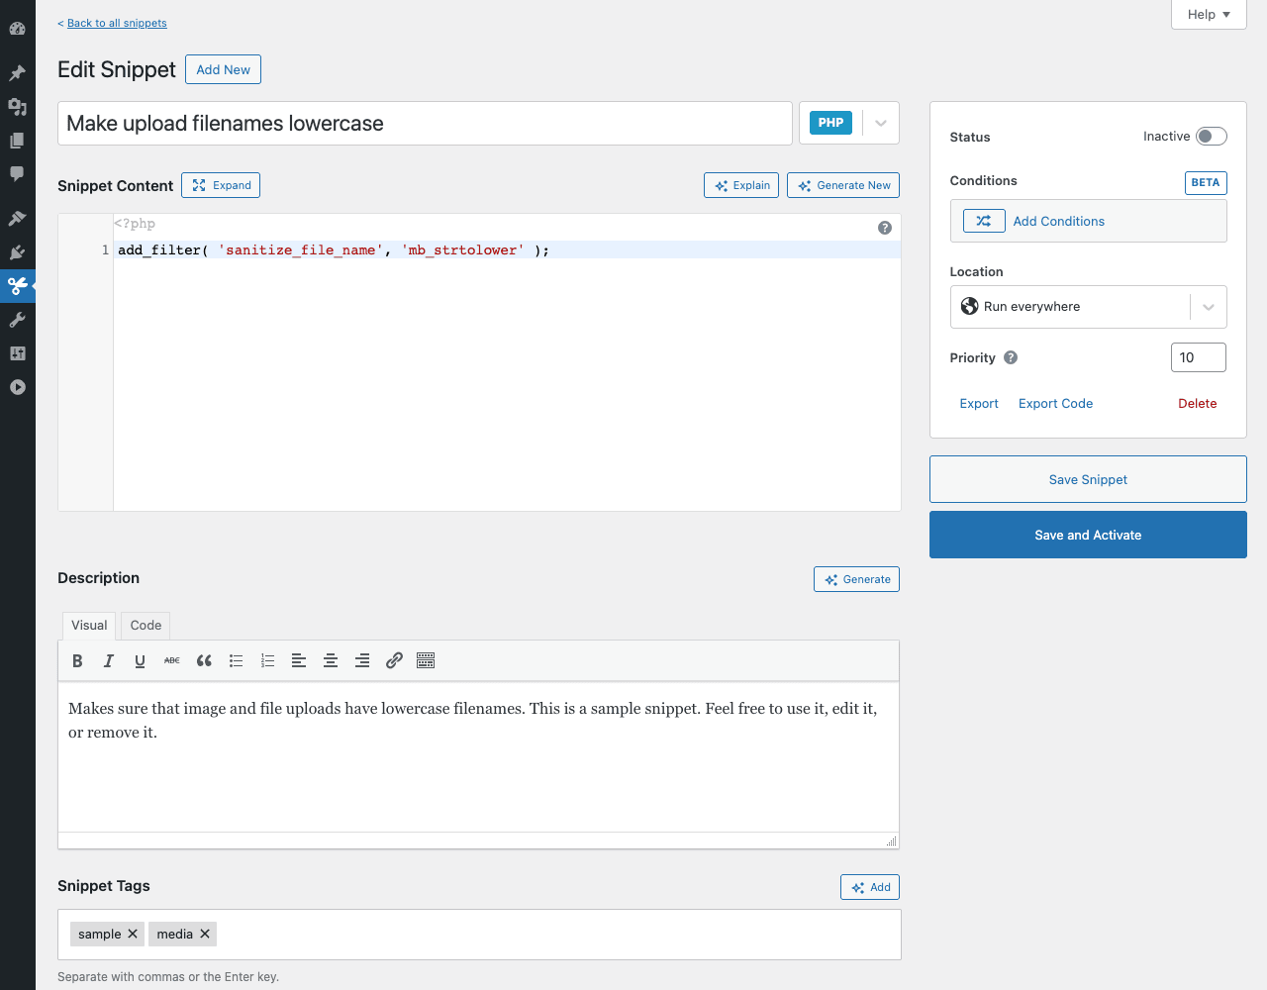Center align description text
Image resolution: width=1267 pixels, height=990 pixels.
coord(331,661)
